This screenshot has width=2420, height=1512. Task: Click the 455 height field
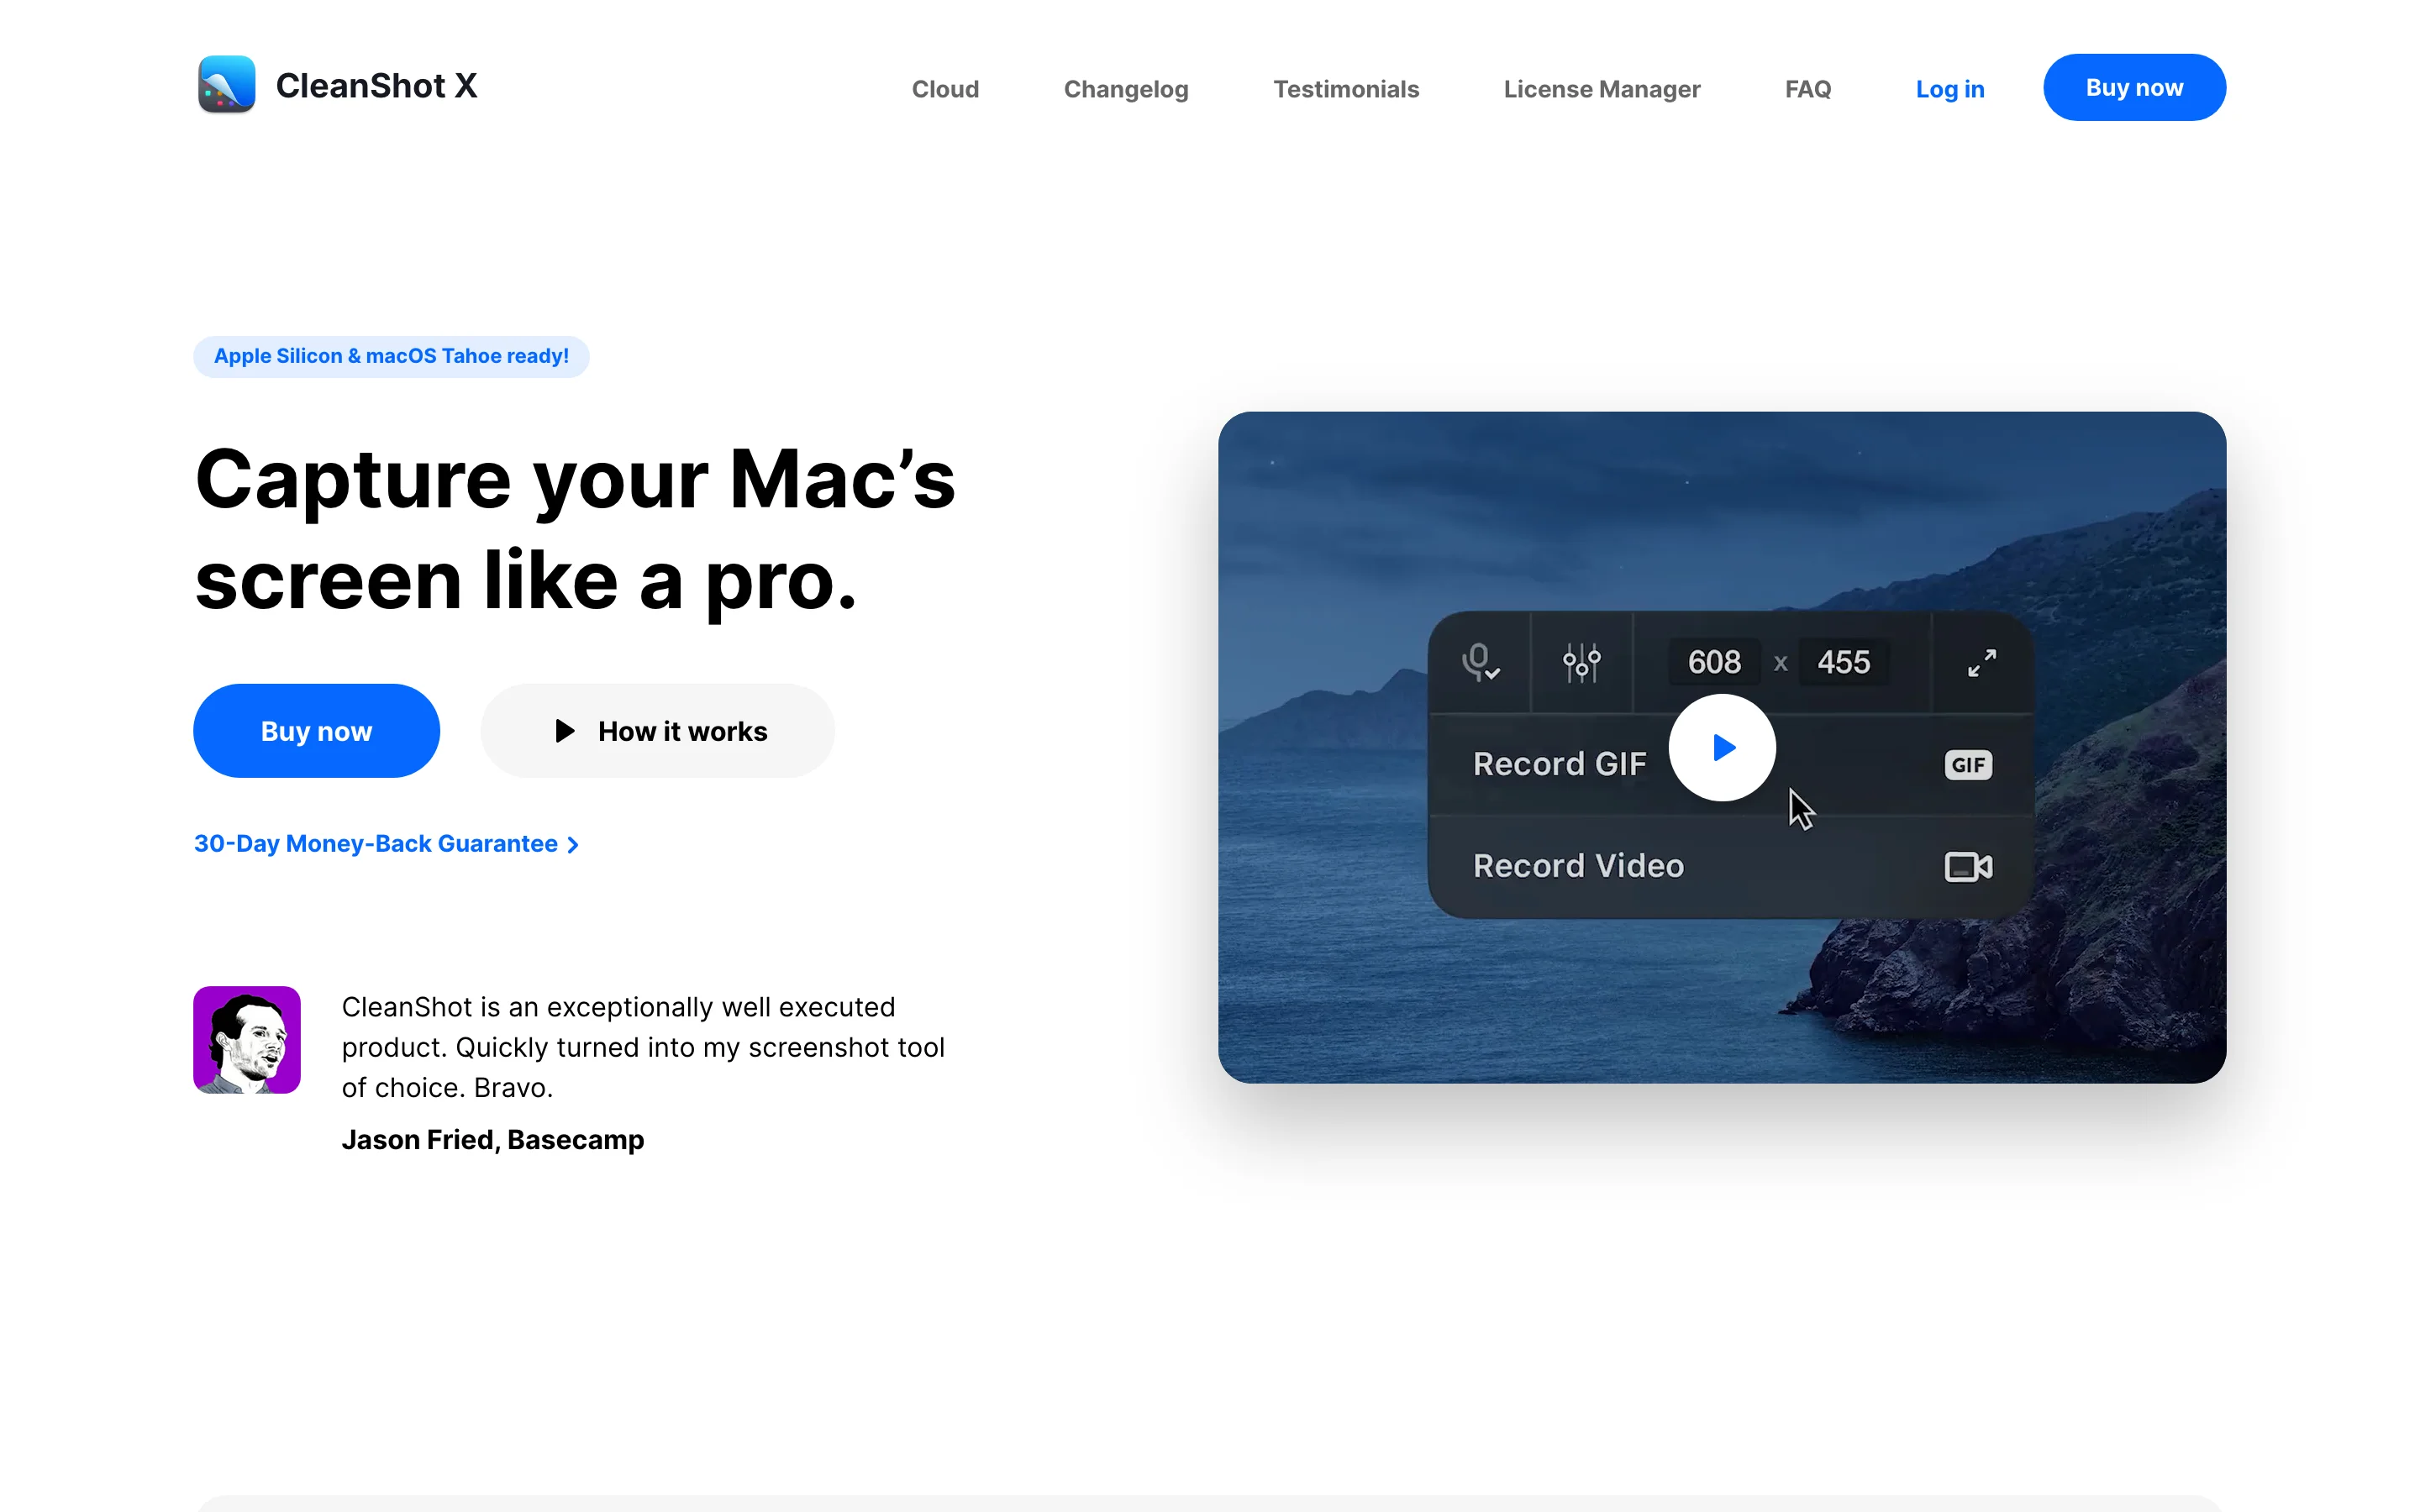pyautogui.click(x=1843, y=662)
